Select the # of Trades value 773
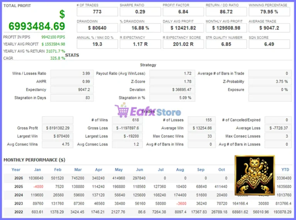This screenshot has height=220, width=296. 97,12
